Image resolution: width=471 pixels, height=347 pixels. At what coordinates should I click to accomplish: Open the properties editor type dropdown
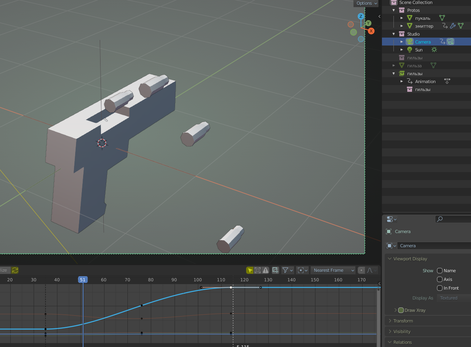pyautogui.click(x=391, y=219)
